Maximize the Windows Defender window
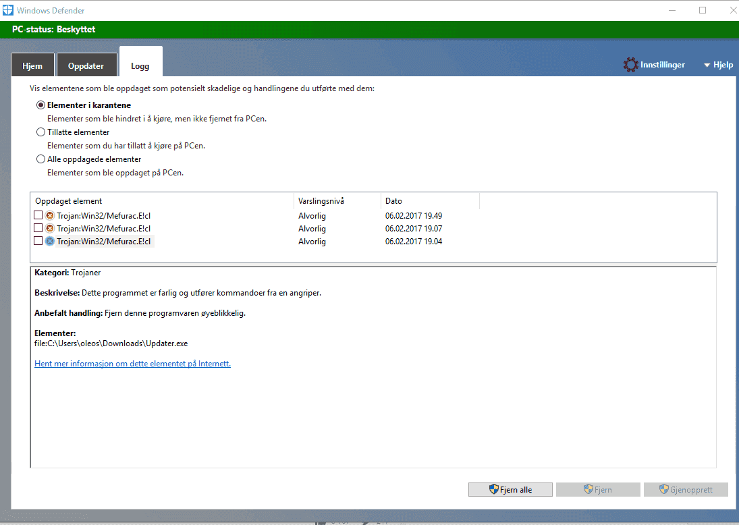Screen dimensions: 739x525 (703, 10)
